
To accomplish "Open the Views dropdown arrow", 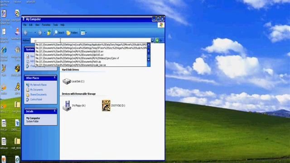I will 86,33.
